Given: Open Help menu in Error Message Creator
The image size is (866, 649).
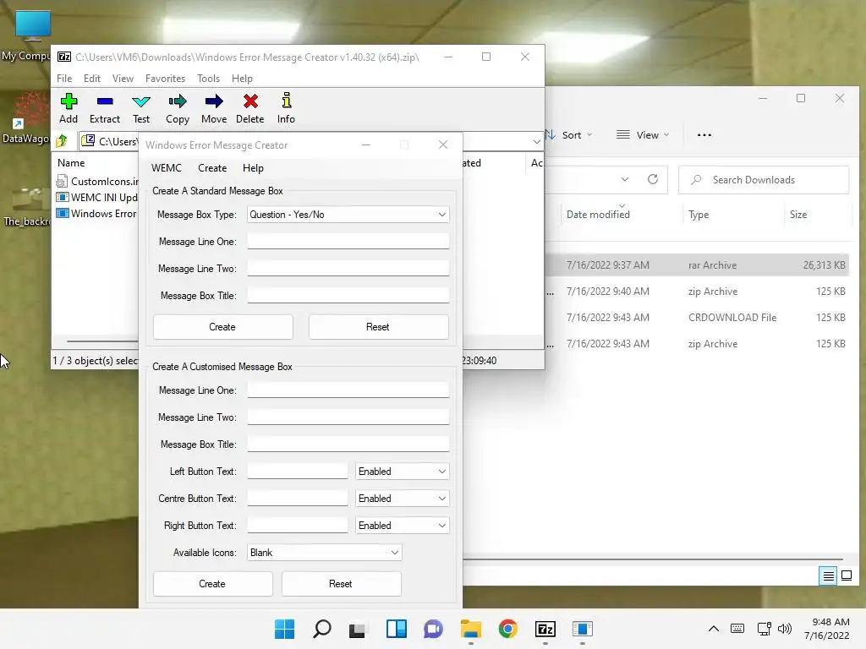Looking at the screenshot, I should [253, 168].
